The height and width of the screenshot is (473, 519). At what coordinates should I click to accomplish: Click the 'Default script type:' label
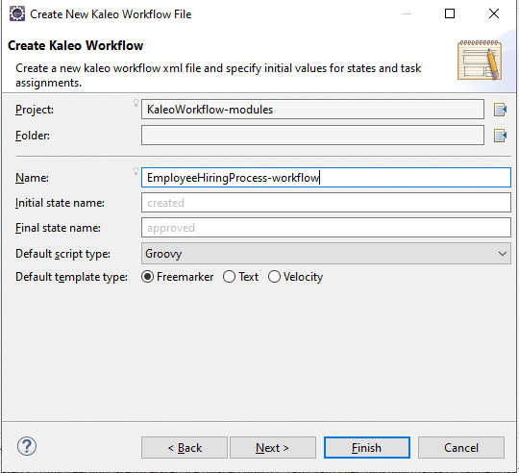click(62, 254)
